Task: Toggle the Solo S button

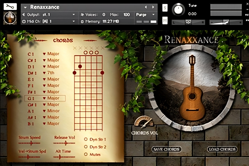Action: click(165, 8)
